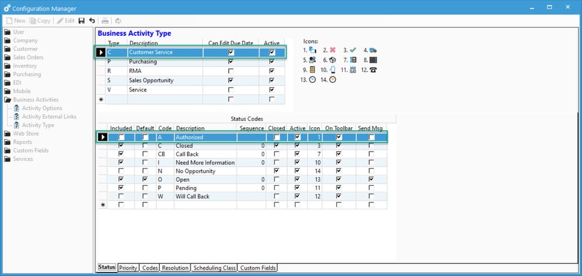
Task: Toggle Send Msg checkbox for Open status
Action: pyautogui.click(x=372, y=179)
